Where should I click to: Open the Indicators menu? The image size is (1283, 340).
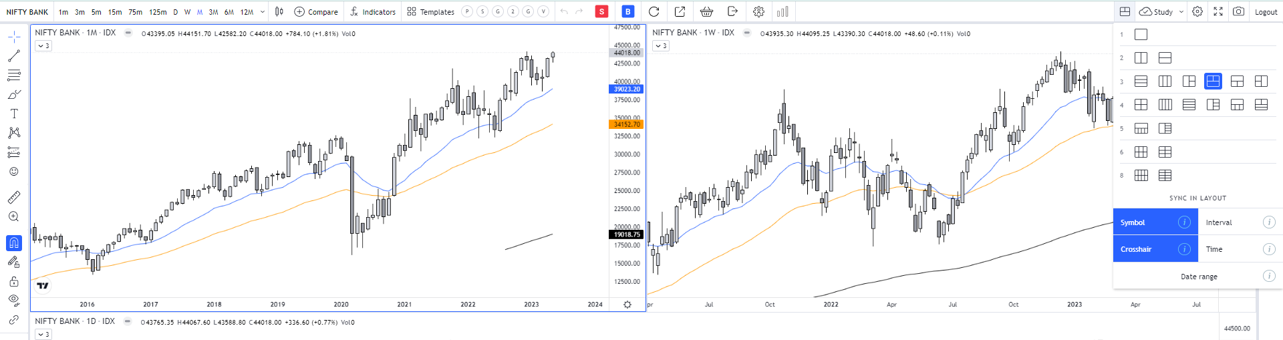click(x=373, y=11)
